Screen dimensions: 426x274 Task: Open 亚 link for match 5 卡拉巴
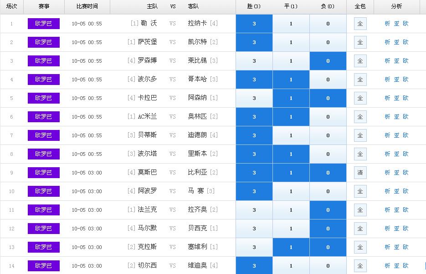click(397, 98)
